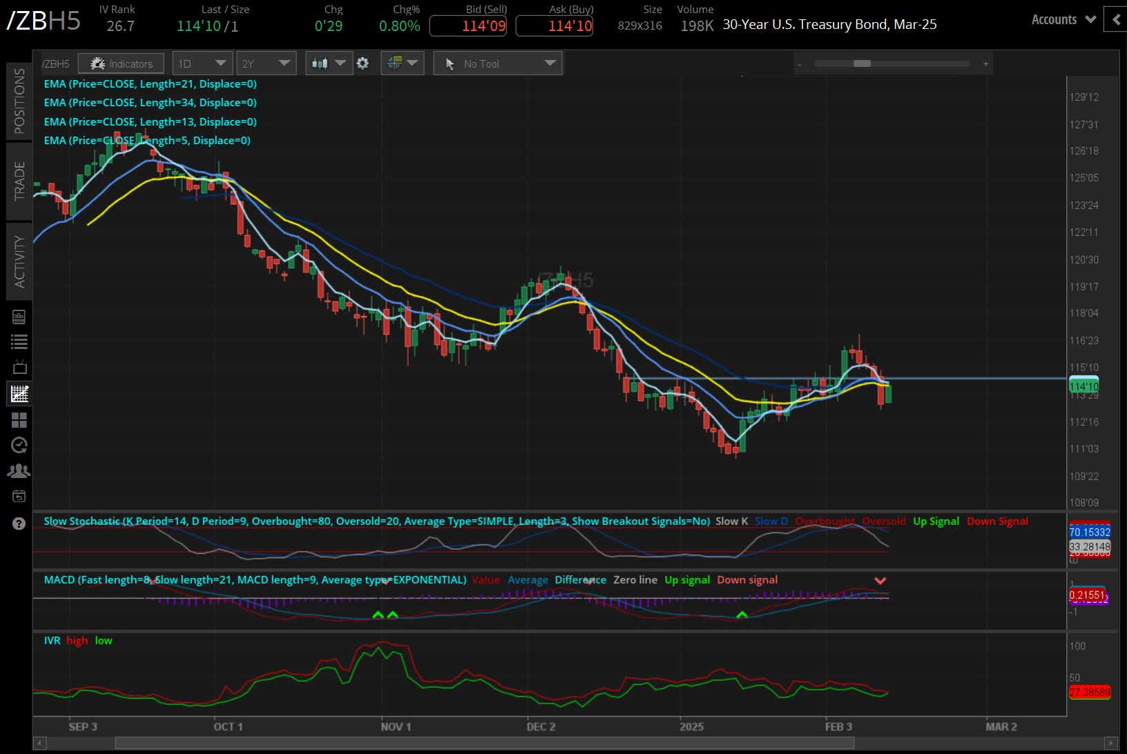Click the follow/social traders icon
Image resolution: width=1127 pixels, height=754 pixels.
coord(19,470)
